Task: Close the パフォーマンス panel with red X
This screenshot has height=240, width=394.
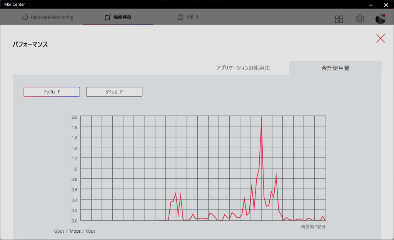Action: tap(381, 38)
